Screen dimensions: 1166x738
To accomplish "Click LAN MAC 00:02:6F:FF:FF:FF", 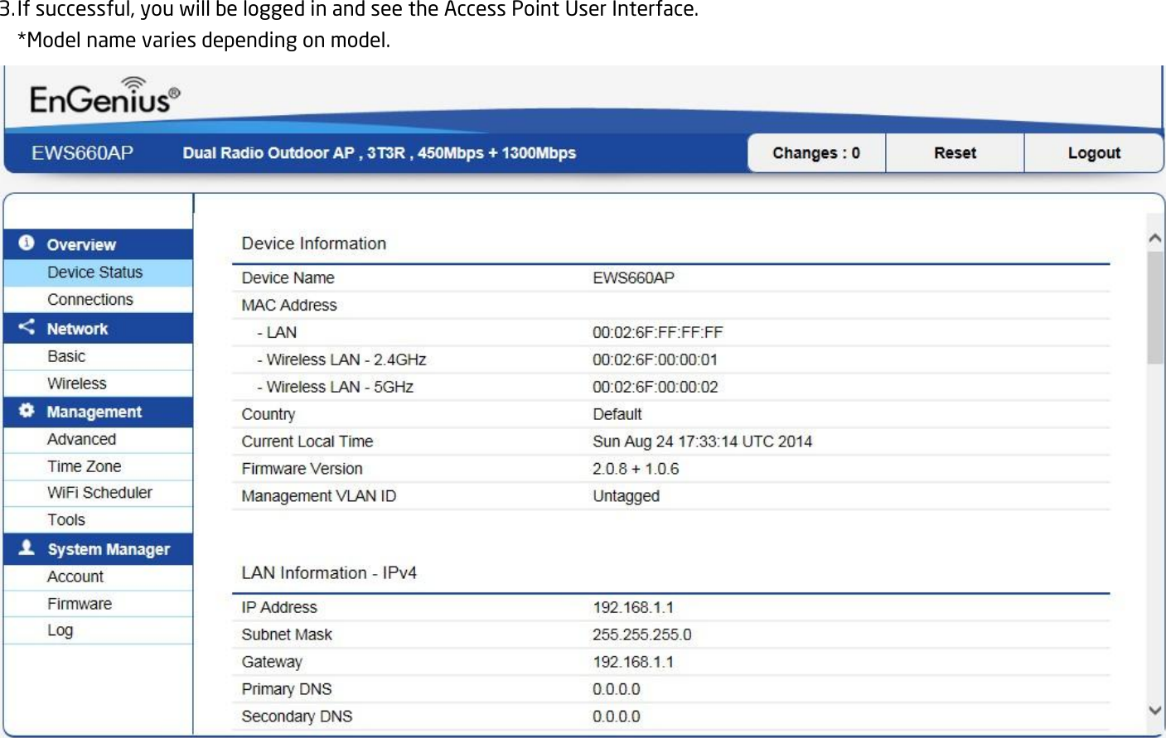I will point(657,333).
